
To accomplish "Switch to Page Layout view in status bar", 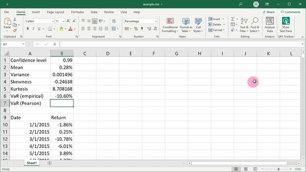I will [245, 169].
